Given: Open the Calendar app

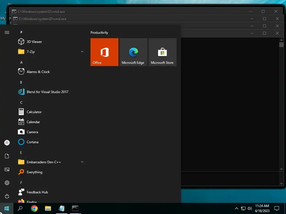Looking at the screenshot, I should [51, 122].
